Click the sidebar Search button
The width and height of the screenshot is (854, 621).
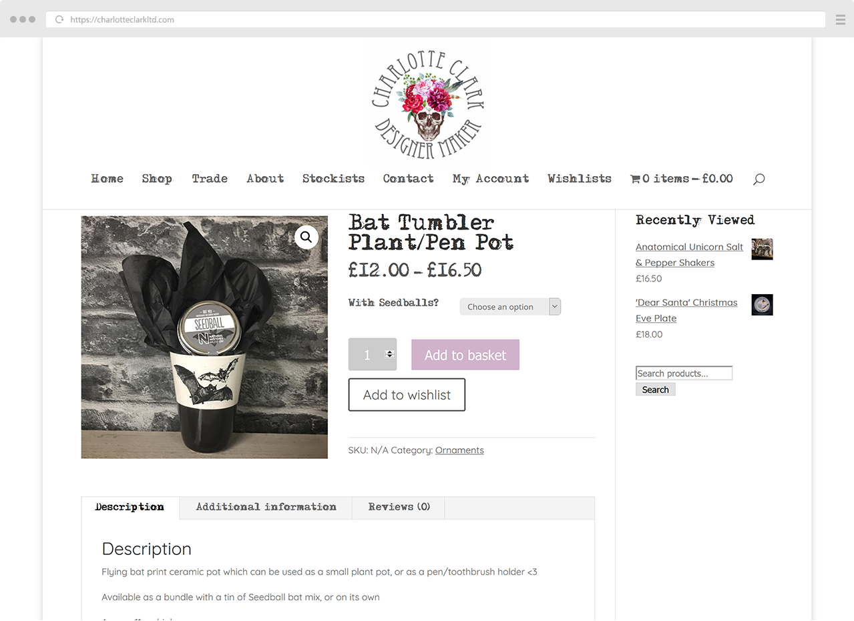pos(656,390)
